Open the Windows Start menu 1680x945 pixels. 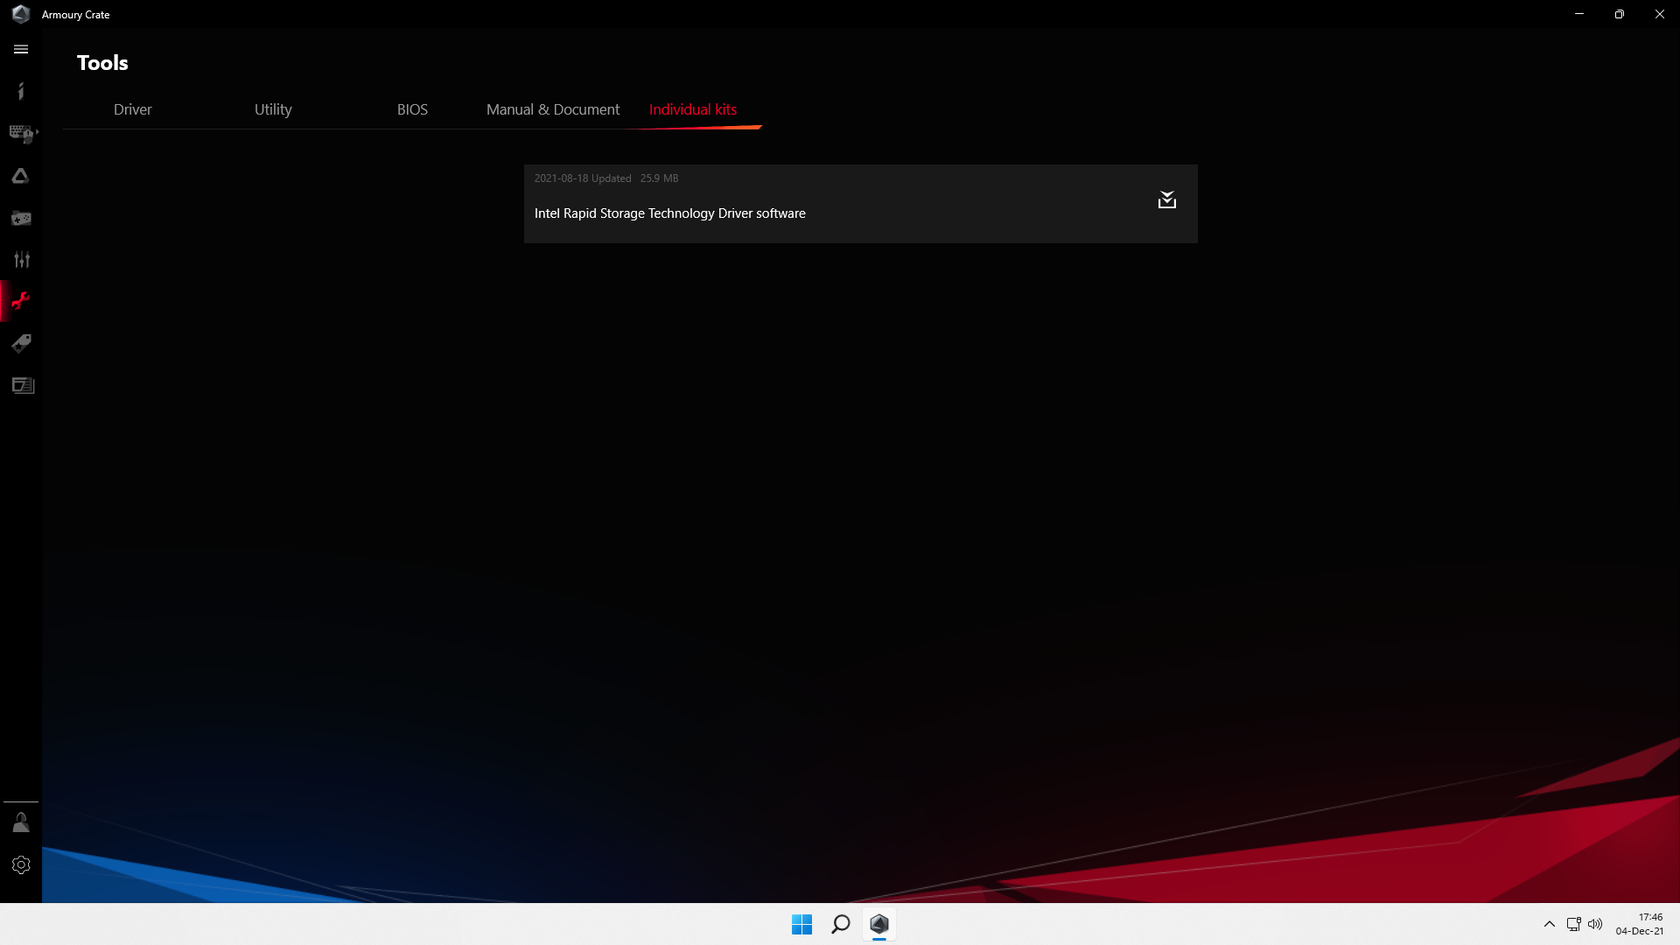tap(801, 924)
